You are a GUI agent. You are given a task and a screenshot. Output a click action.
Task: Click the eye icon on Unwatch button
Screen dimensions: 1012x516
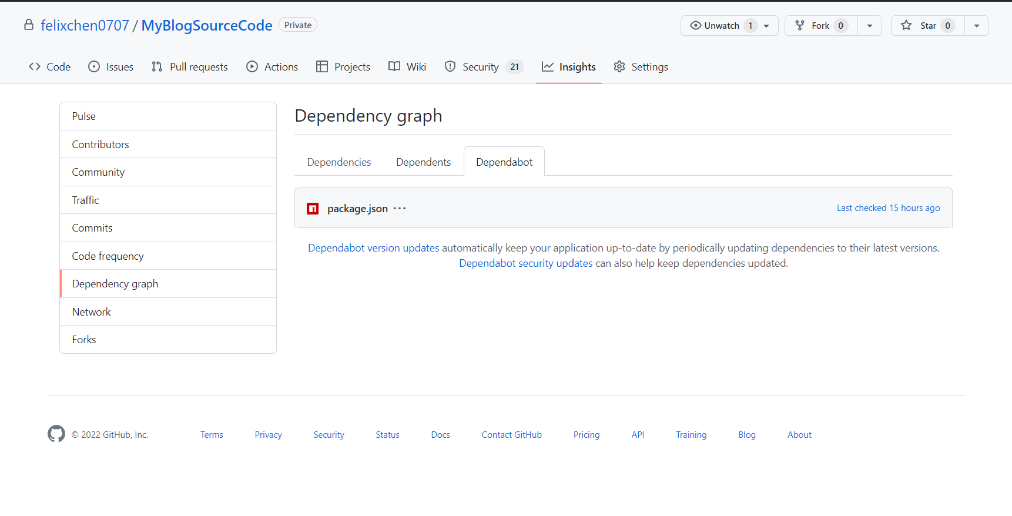[x=696, y=25]
